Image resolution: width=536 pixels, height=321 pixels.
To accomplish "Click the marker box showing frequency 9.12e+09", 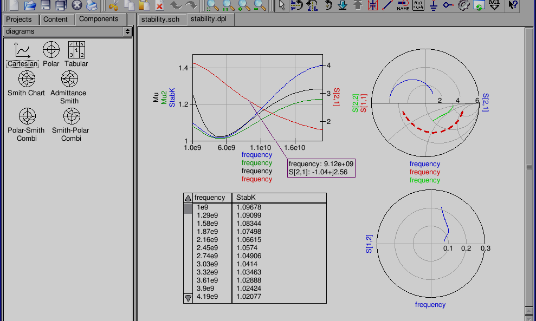I will 321,168.
